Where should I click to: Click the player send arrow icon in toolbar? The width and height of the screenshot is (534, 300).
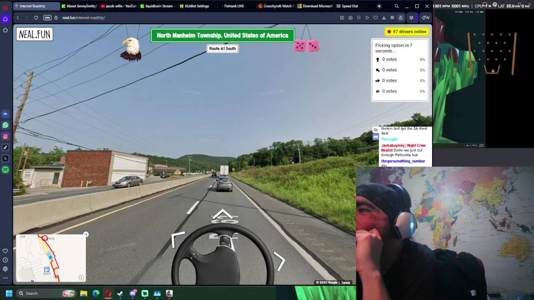click(x=367, y=17)
